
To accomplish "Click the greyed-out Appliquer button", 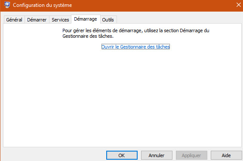I will (191, 155).
